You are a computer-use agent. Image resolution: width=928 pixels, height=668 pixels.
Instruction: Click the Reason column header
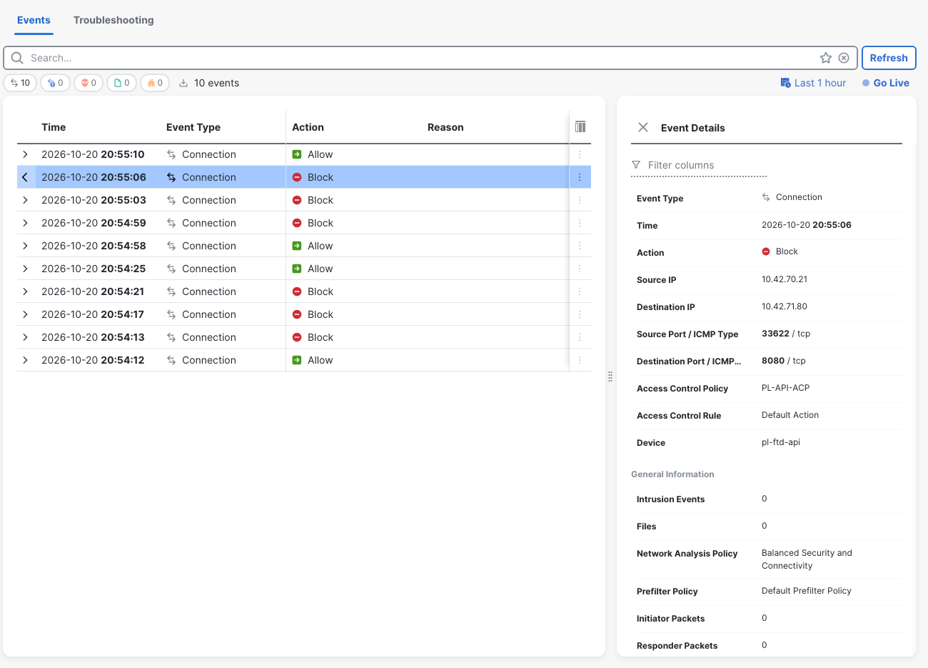445,127
